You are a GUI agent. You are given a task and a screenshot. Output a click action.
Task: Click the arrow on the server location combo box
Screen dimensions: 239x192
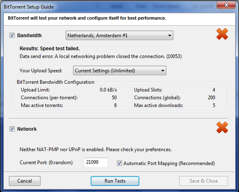point(170,36)
